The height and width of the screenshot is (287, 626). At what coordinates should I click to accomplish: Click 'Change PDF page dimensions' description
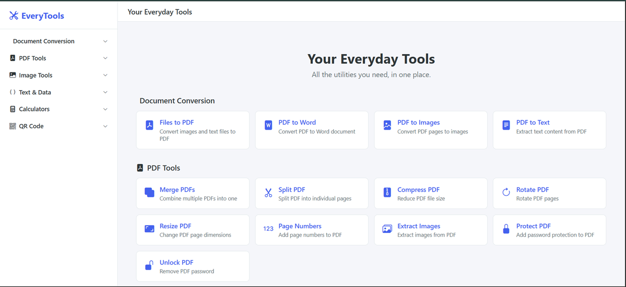click(195, 235)
